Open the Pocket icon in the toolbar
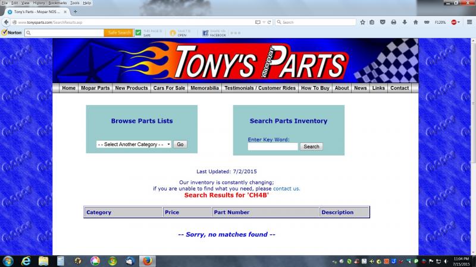This screenshot has width=476, height=267. pyautogui.click(x=383, y=22)
